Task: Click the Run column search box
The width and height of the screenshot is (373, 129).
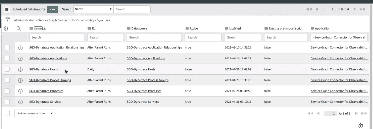Action: [x=106, y=37]
